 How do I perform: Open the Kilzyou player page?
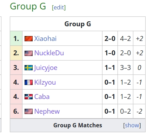pyautogui.click(x=45, y=83)
